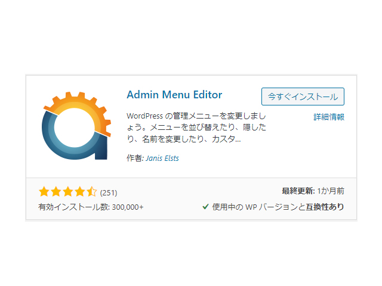The height and width of the screenshot is (286, 382).
Task: Click the 使用中の WP バージョン text
Action: point(258,207)
